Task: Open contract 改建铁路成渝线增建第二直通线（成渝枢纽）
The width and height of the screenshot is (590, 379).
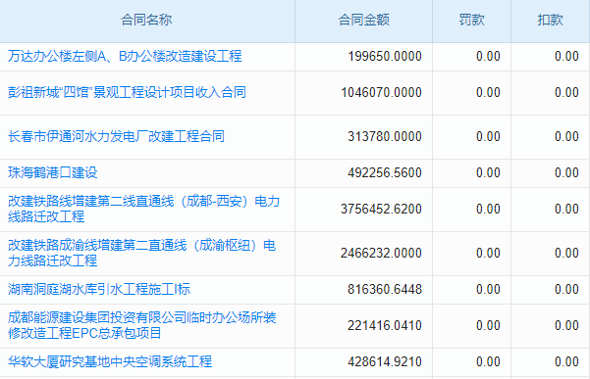Action: 142,253
